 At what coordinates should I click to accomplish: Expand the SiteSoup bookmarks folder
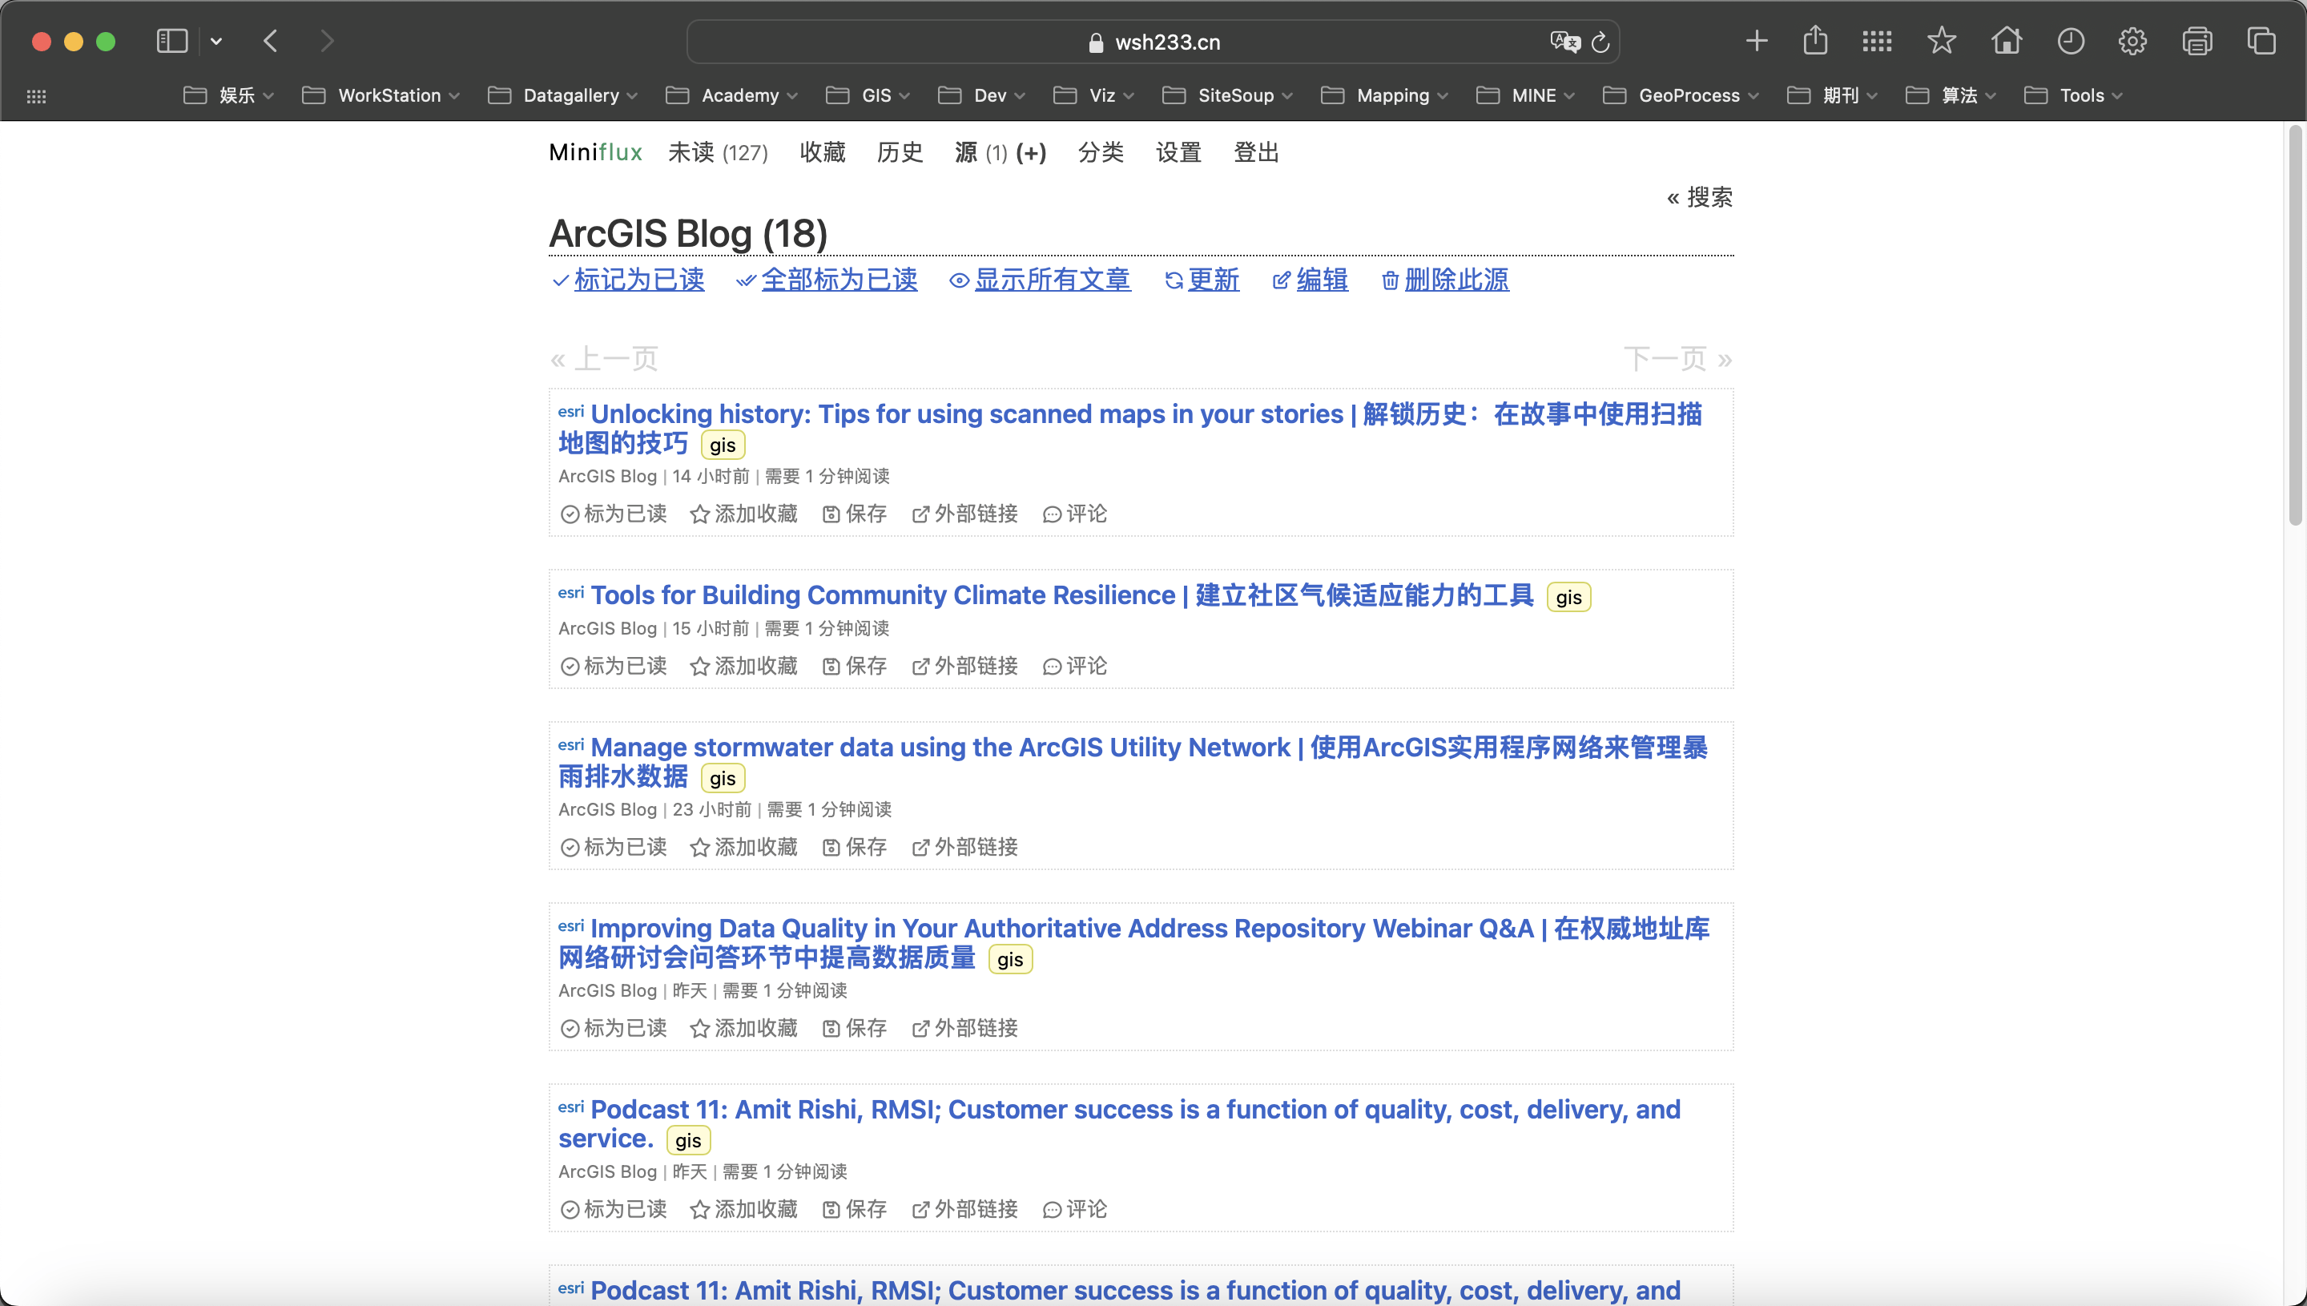click(x=1227, y=95)
